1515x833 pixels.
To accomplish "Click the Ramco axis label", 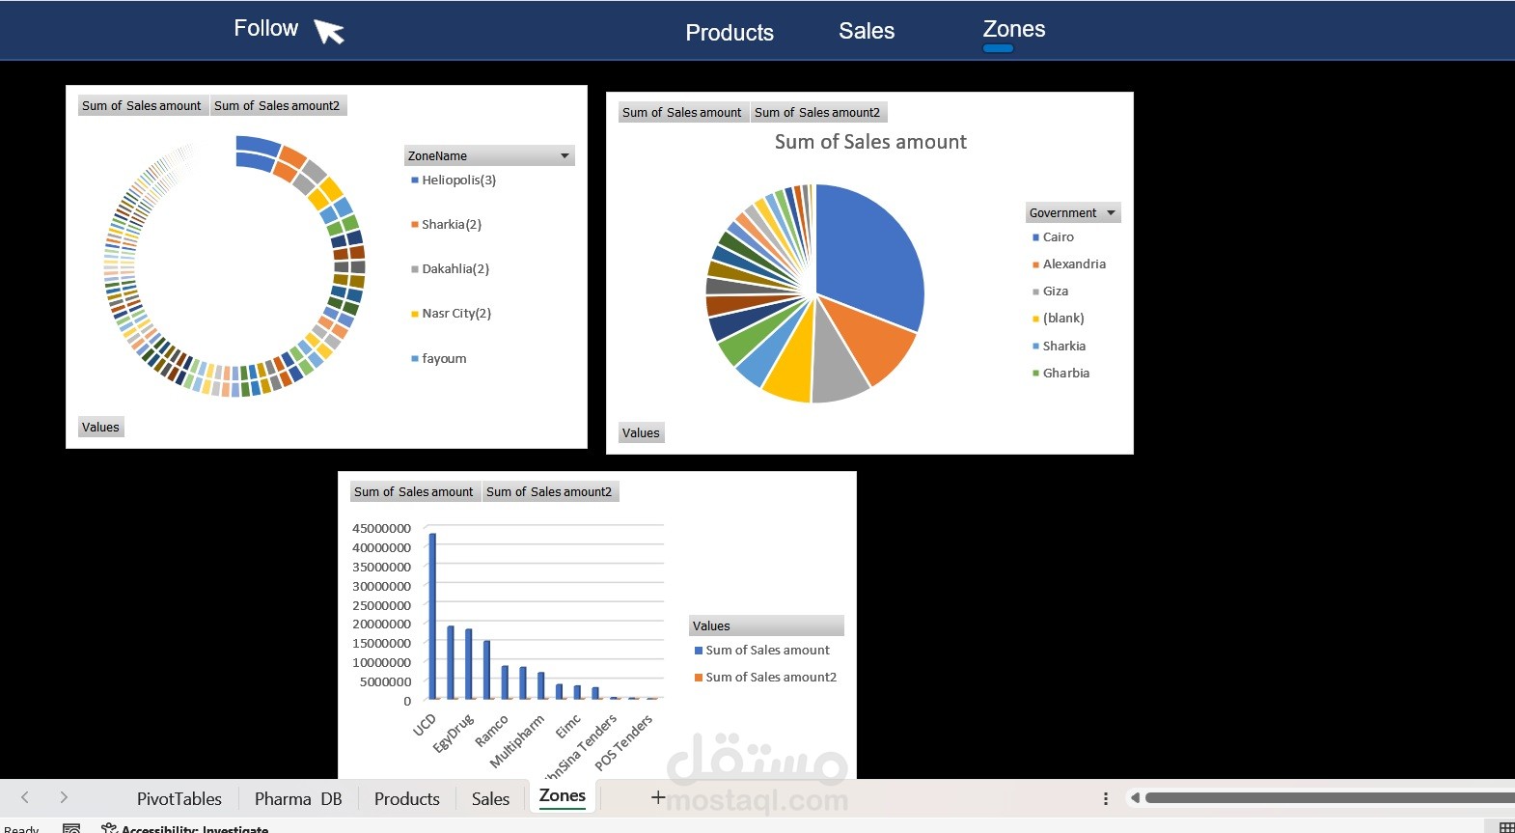I will click(x=491, y=731).
